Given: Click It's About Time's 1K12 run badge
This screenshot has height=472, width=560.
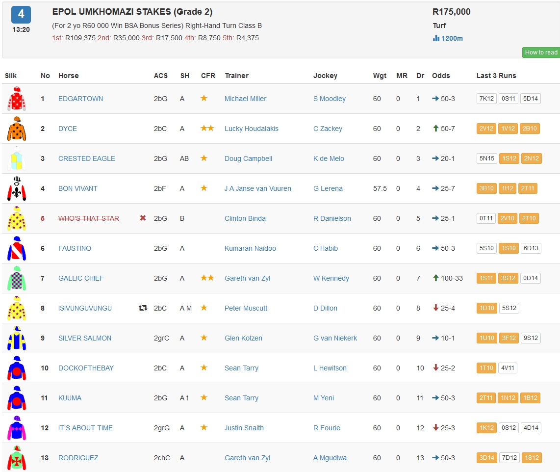Looking at the screenshot, I should pos(486,428).
